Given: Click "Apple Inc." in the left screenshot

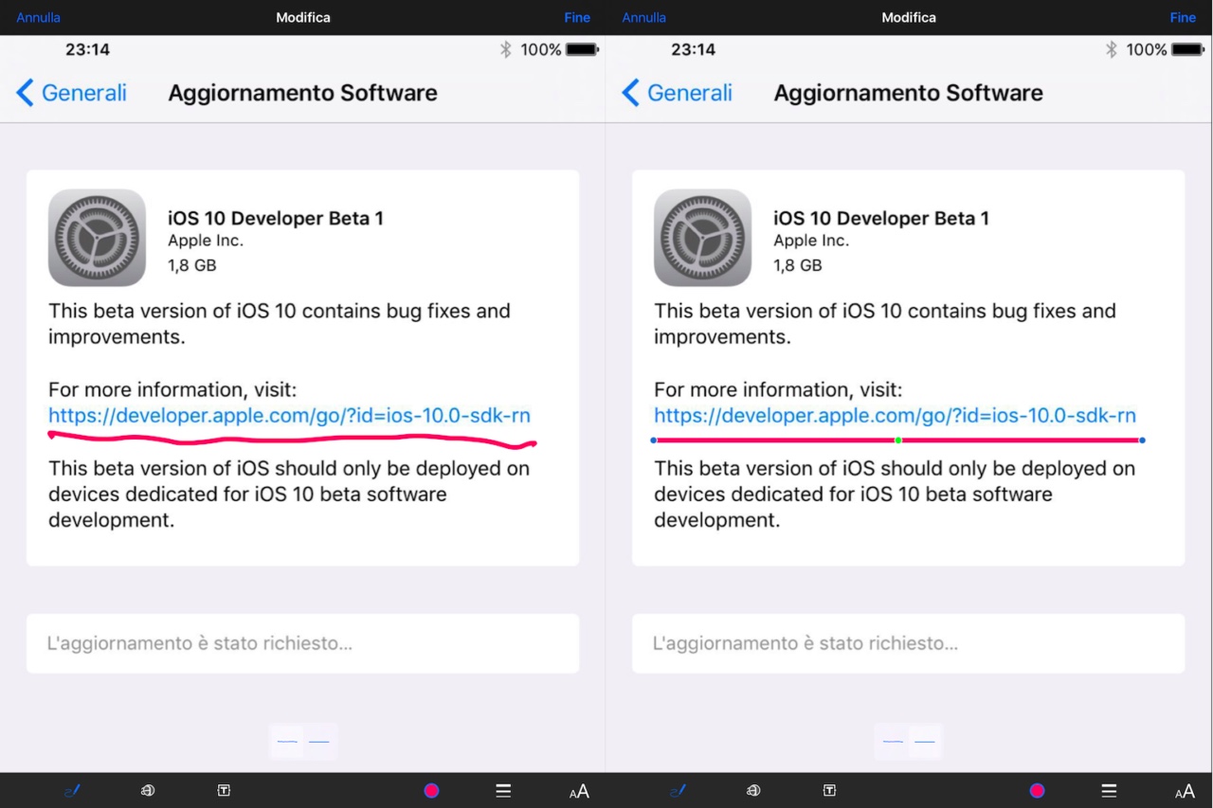Looking at the screenshot, I should pyautogui.click(x=206, y=241).
